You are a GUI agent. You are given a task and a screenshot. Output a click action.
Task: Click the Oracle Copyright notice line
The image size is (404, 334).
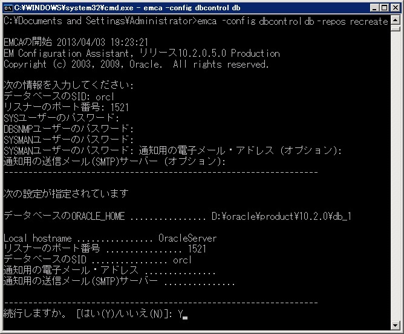point(136,64)
